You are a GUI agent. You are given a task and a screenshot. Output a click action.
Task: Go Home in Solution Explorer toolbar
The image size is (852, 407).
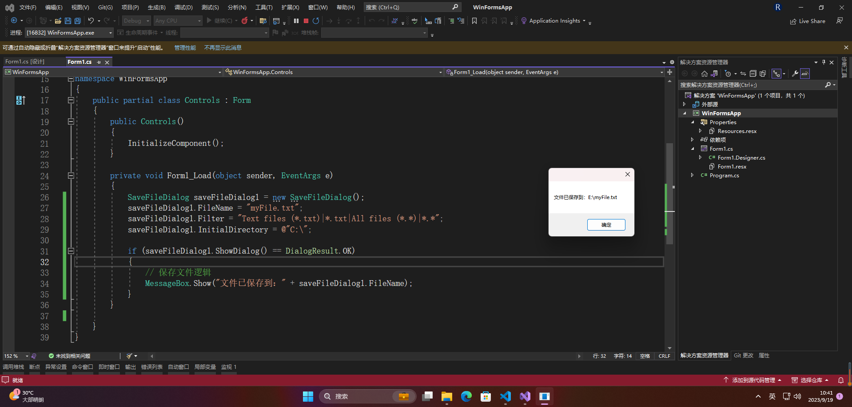click(x=705, y=74)
